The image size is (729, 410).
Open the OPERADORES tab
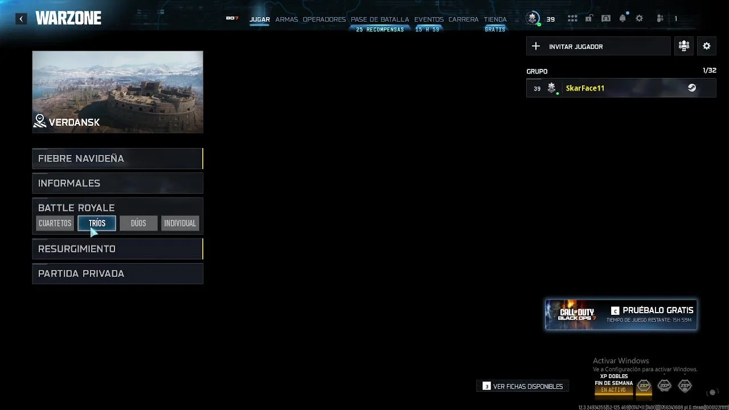(324, 19)
